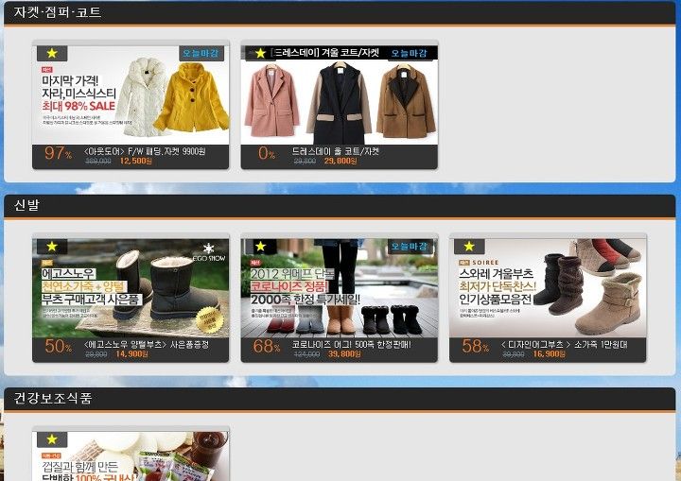
Task: Click 2000족 한정 특가세일! text
Action: 306,300
